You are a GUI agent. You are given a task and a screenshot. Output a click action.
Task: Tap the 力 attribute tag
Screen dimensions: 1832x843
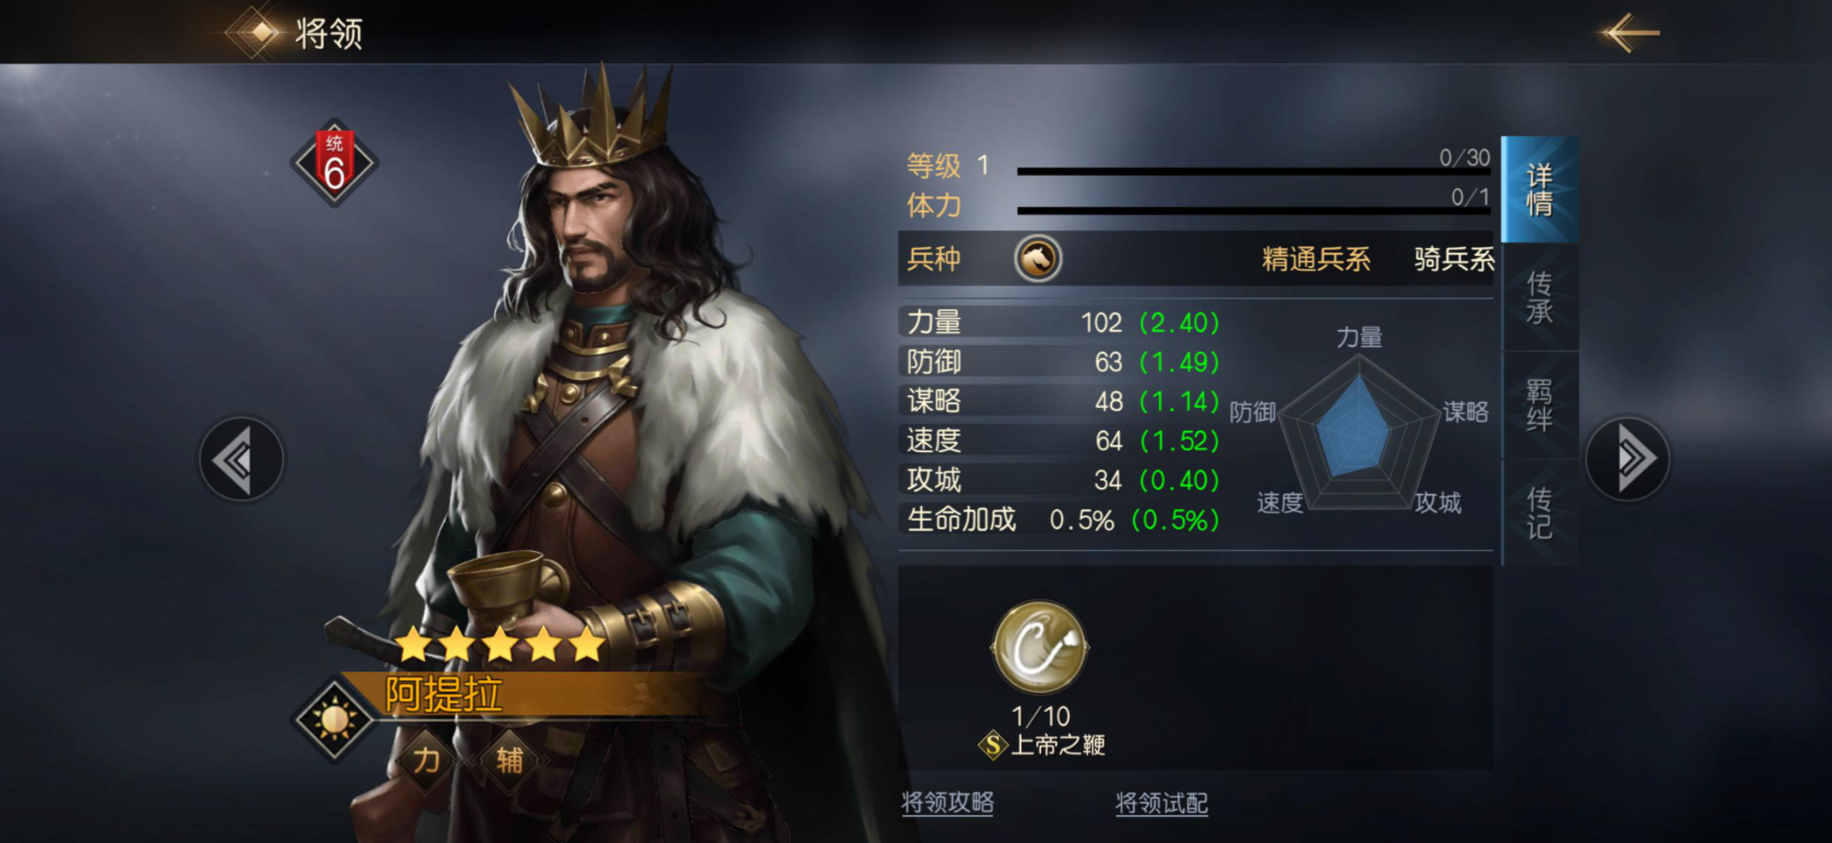pos(426,759)
